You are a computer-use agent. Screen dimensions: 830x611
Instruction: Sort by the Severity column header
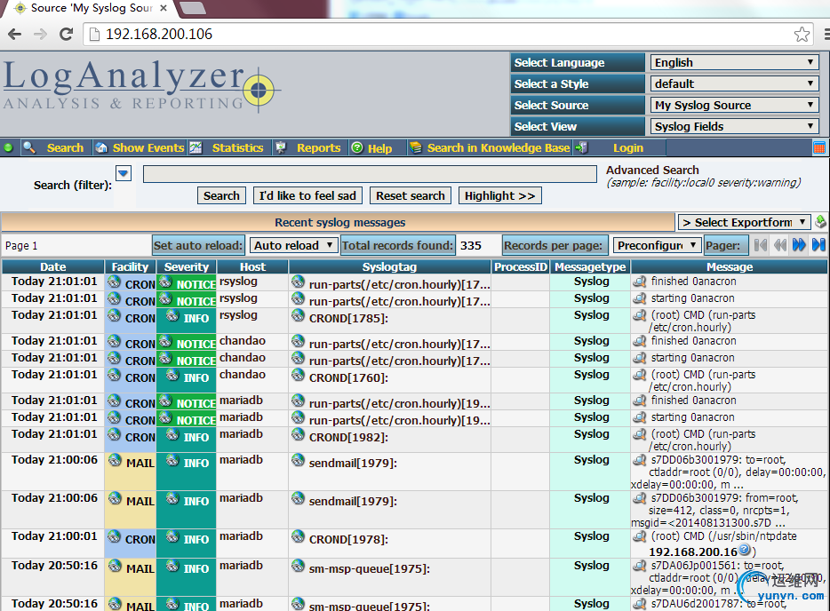tap(187, 266)
